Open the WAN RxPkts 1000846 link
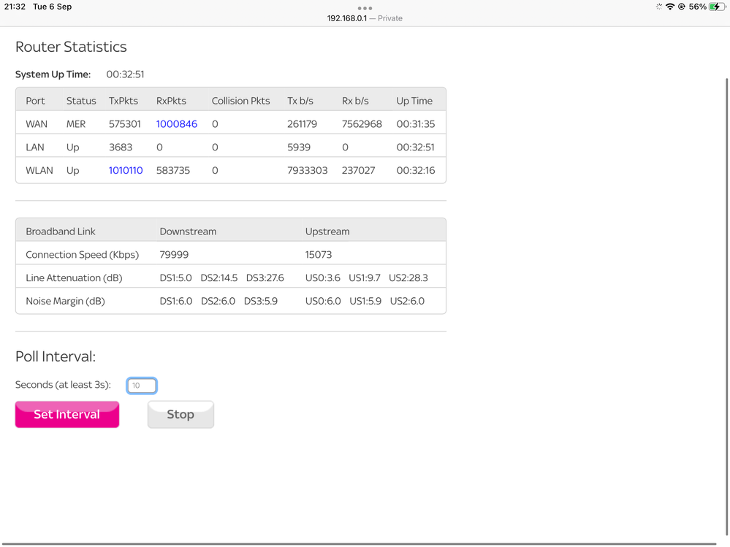The image size is (730, 547). pyautogui.click(x=177, y=124)
